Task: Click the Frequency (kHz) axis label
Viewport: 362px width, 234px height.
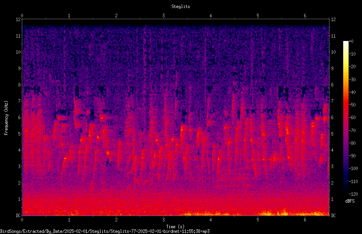Action: 6,118
